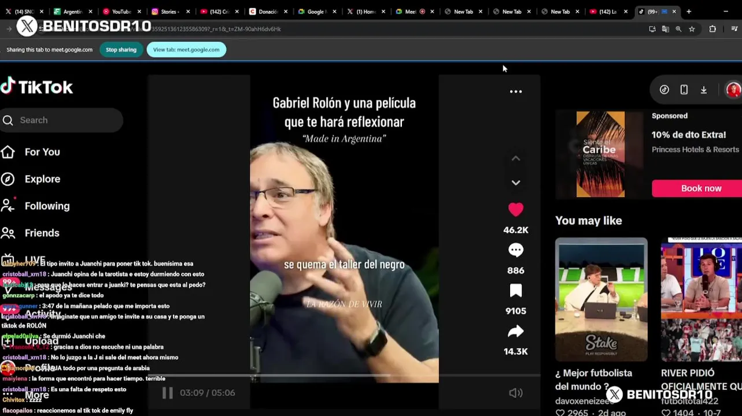Click the share arrow icon

[516, 331]
